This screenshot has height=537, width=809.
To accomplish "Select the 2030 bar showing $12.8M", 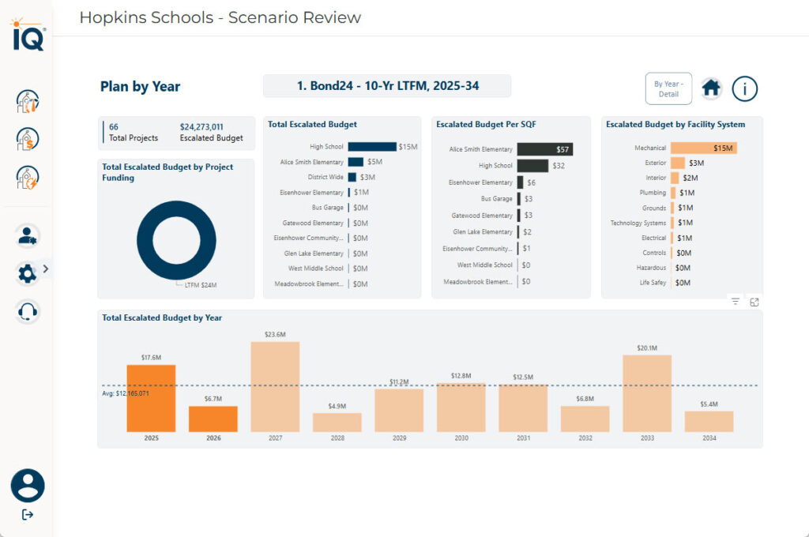I will pos(461,407).
